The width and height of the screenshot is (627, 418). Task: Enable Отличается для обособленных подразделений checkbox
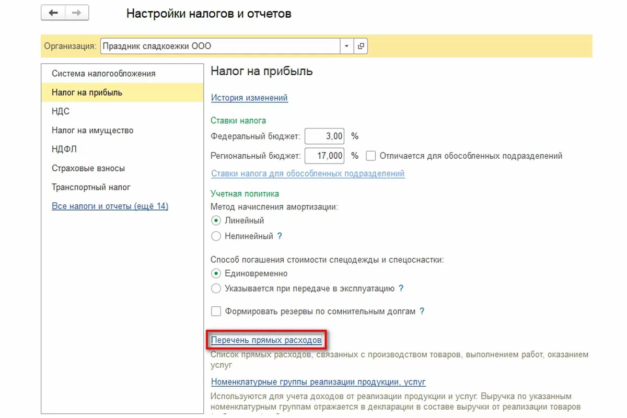coord(371,156)
